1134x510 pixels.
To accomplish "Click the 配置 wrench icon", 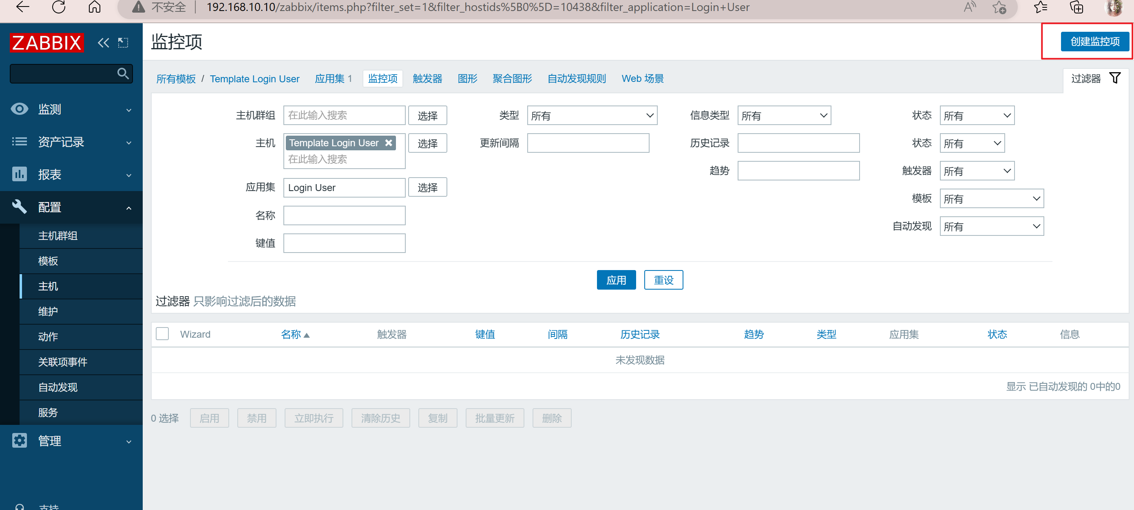I will coord(20,207).
